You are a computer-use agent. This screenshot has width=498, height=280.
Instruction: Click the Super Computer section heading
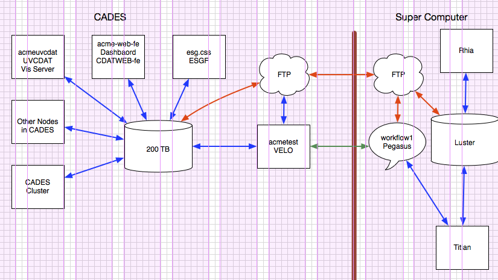point(432,17)
